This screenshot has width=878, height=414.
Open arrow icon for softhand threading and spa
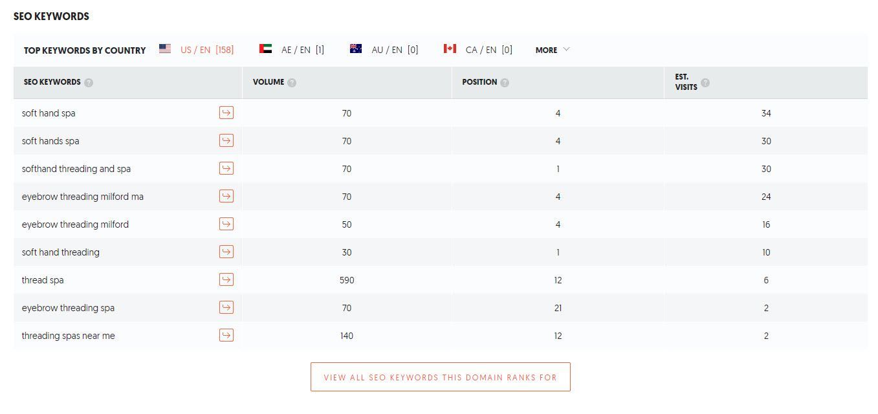click(226, 168)
